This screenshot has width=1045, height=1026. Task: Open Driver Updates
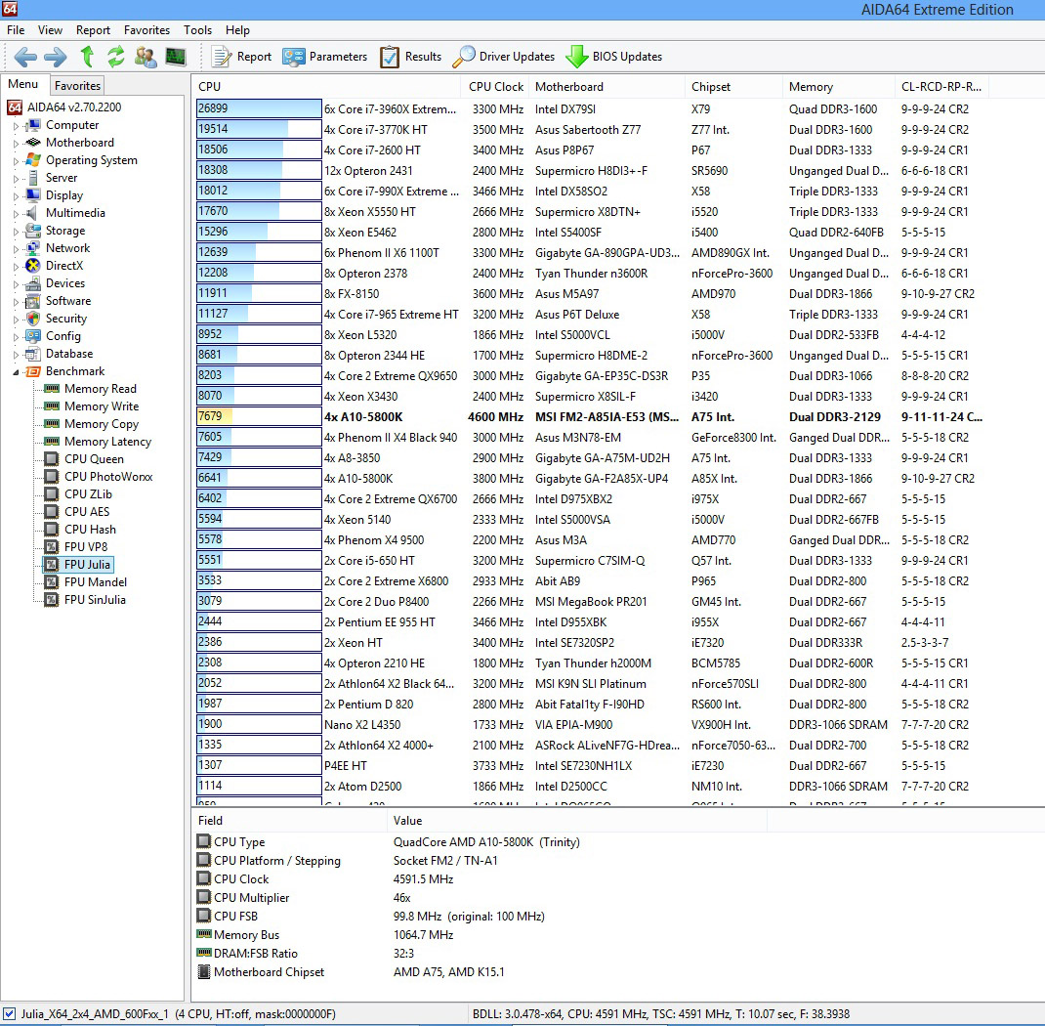pos(503,57)
